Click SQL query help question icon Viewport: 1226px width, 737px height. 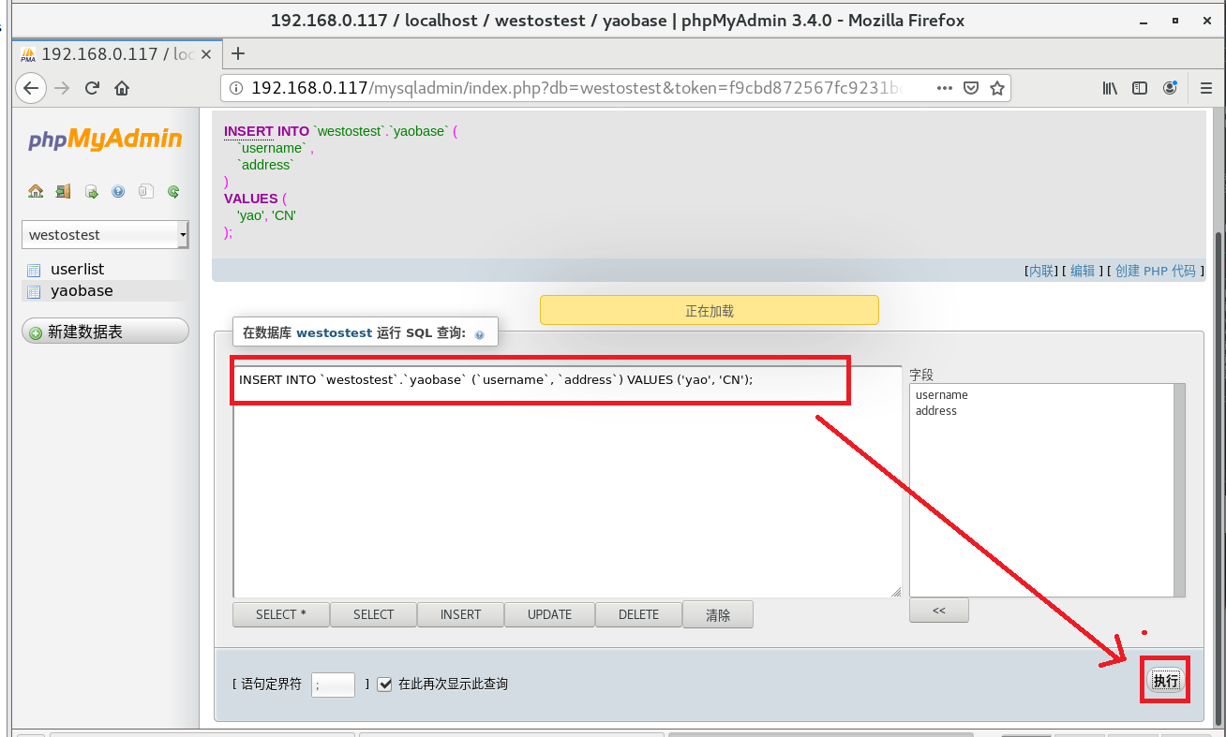480,334
